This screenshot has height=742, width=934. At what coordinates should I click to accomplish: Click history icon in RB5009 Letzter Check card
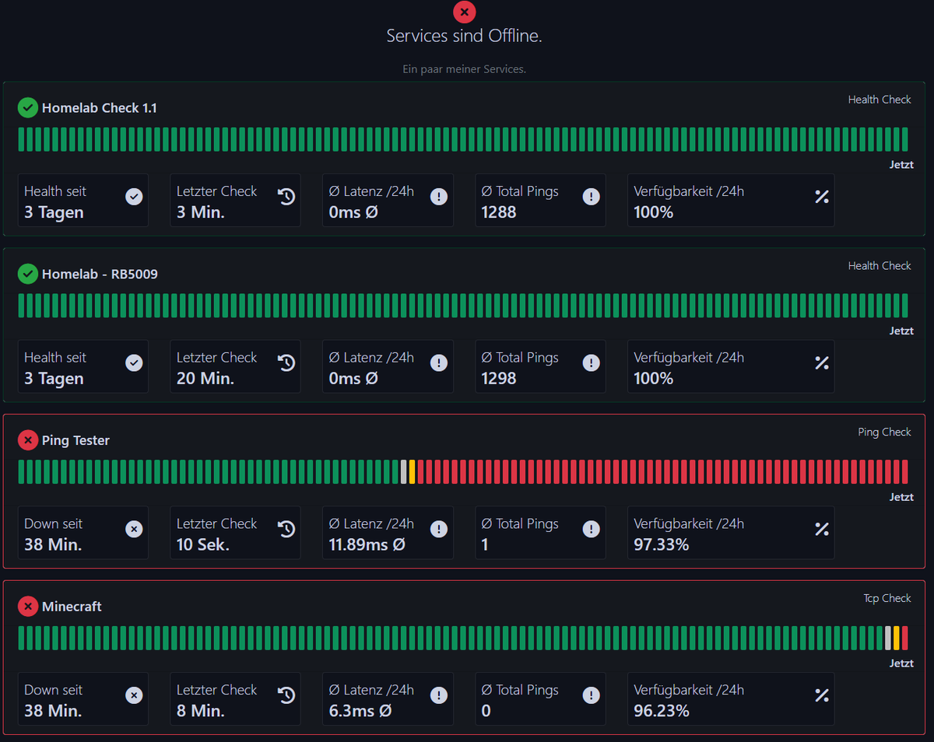pos(286,363)
